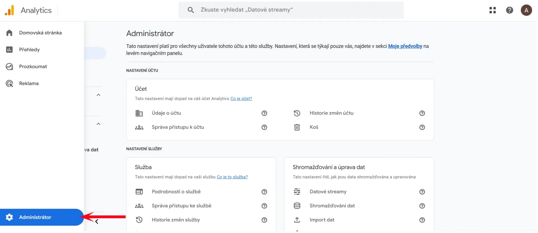
Task: Click the gear icon for Administrátor
Action: pos(9,217)
